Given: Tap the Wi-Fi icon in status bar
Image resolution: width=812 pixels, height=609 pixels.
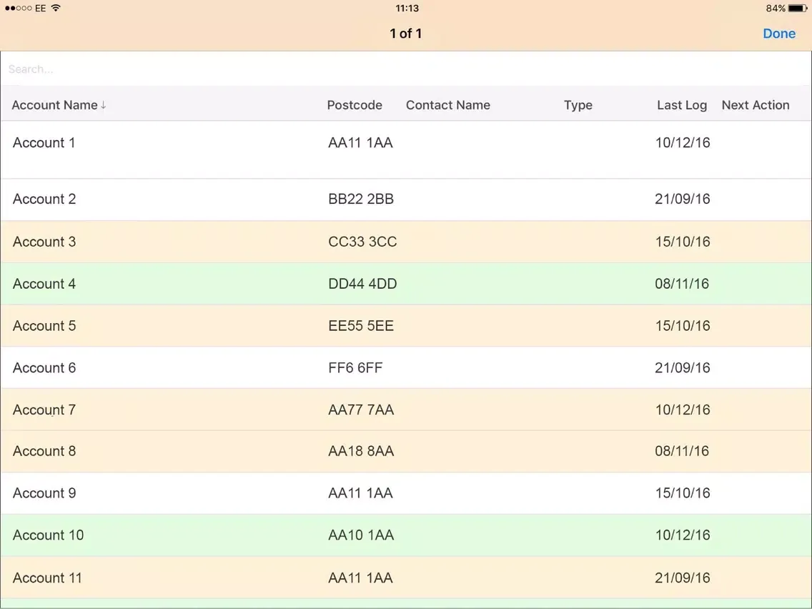Looking at the screenshot, I should pyautogui.click(x=56, y=9).
